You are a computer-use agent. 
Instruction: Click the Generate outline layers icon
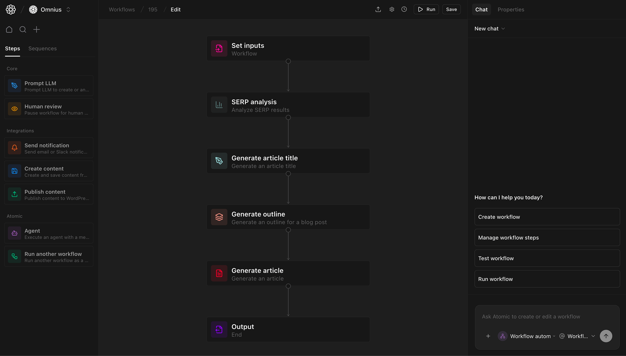[x=219, y=217]
